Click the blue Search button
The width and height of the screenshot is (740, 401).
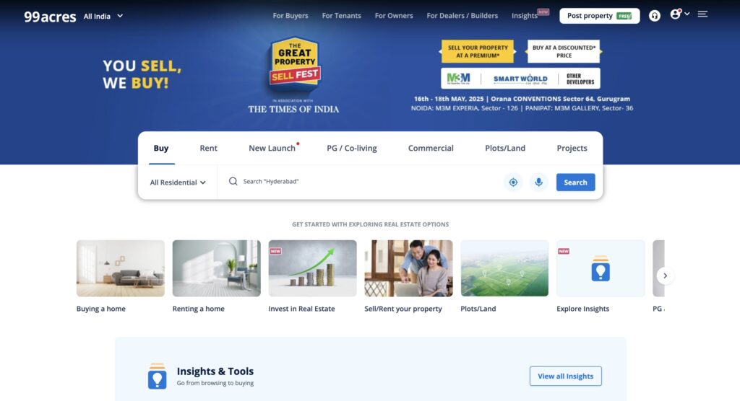575,182
